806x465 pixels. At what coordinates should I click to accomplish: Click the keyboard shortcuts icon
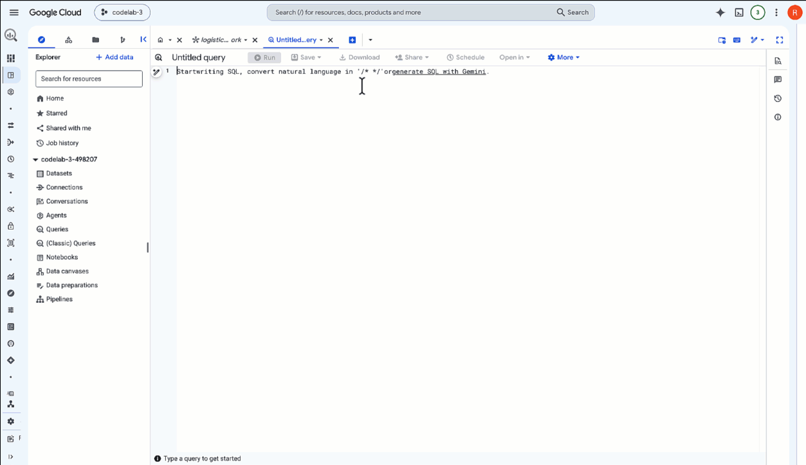click(737, 40)
